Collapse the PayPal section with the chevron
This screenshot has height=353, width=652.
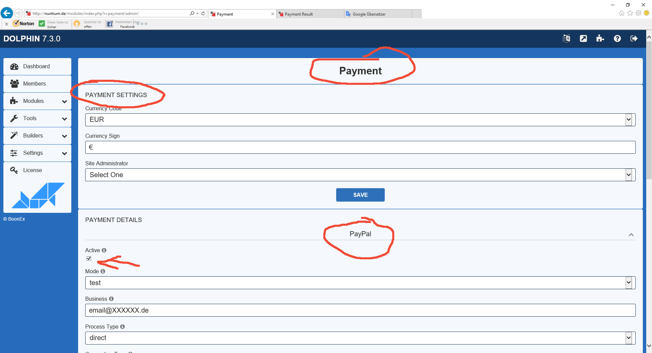[631, 235]
